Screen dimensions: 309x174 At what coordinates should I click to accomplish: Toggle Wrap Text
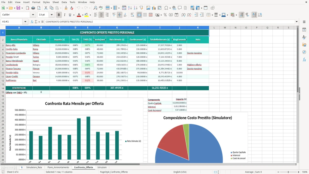pos(132,15)
